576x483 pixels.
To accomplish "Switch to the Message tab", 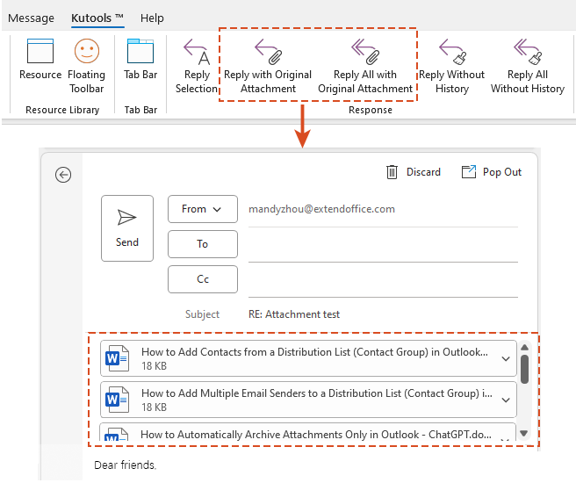I will click(x=31, y=18).
